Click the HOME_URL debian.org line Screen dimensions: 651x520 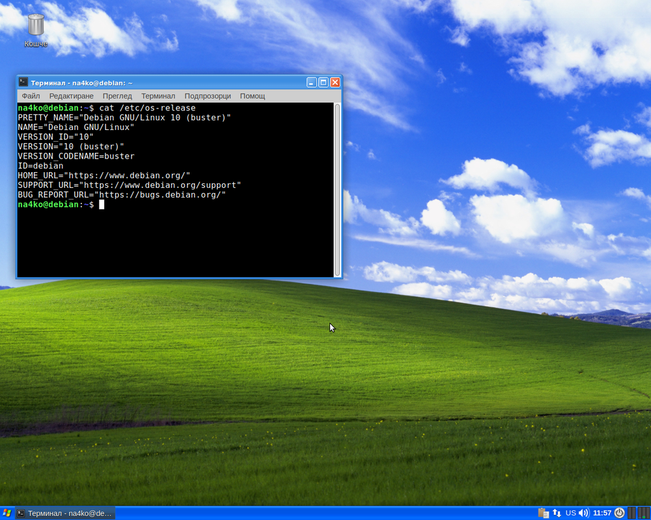point(104,175)
